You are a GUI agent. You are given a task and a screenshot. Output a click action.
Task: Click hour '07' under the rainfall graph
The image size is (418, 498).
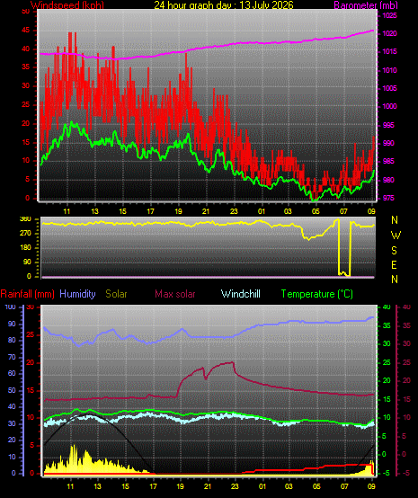click(x=344, y=486)
